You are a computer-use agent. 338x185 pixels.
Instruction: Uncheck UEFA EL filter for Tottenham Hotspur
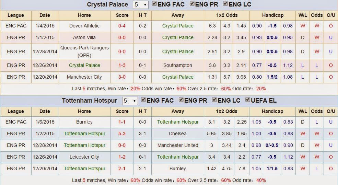point(248,100)
